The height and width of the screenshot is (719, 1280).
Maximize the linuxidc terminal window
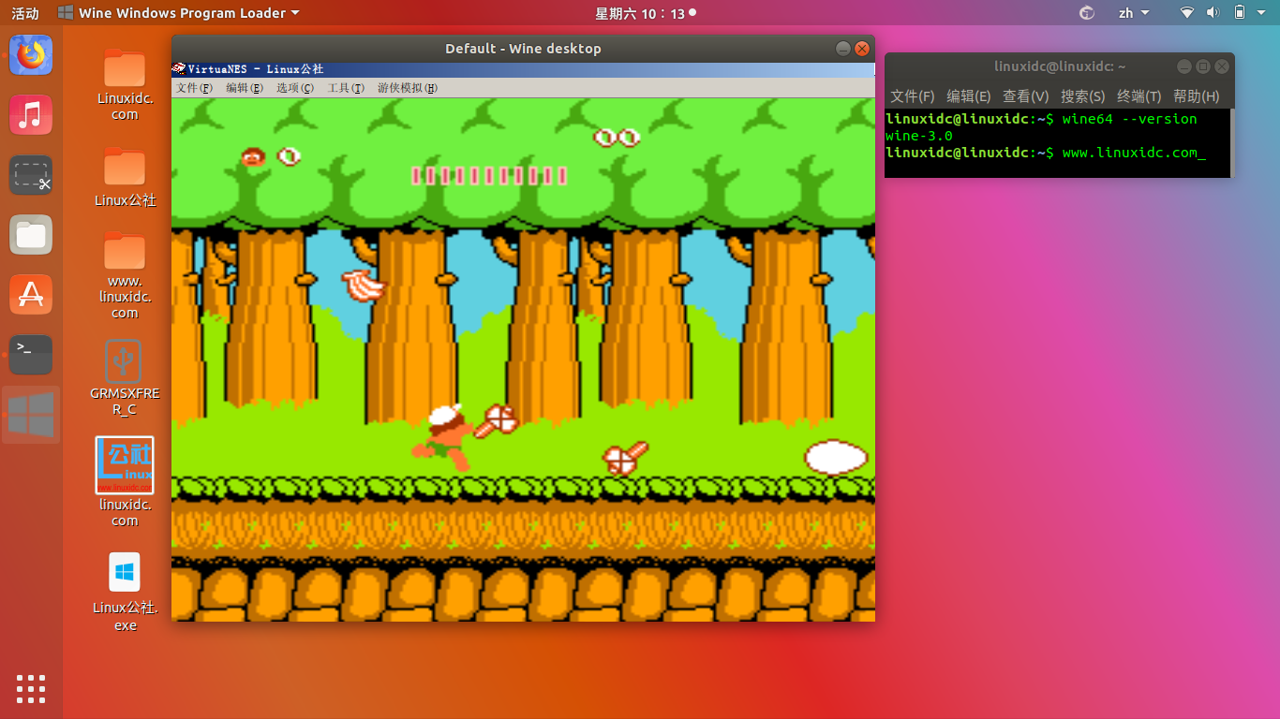[1203, 66]
